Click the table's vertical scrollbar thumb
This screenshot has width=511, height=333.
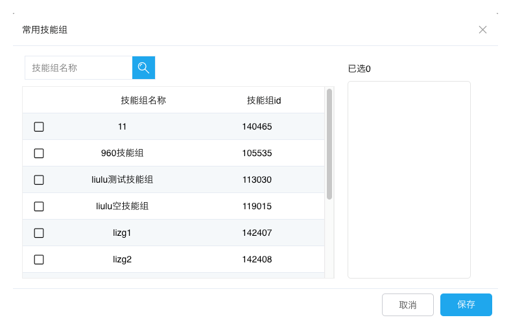click(x=329, y=144)
